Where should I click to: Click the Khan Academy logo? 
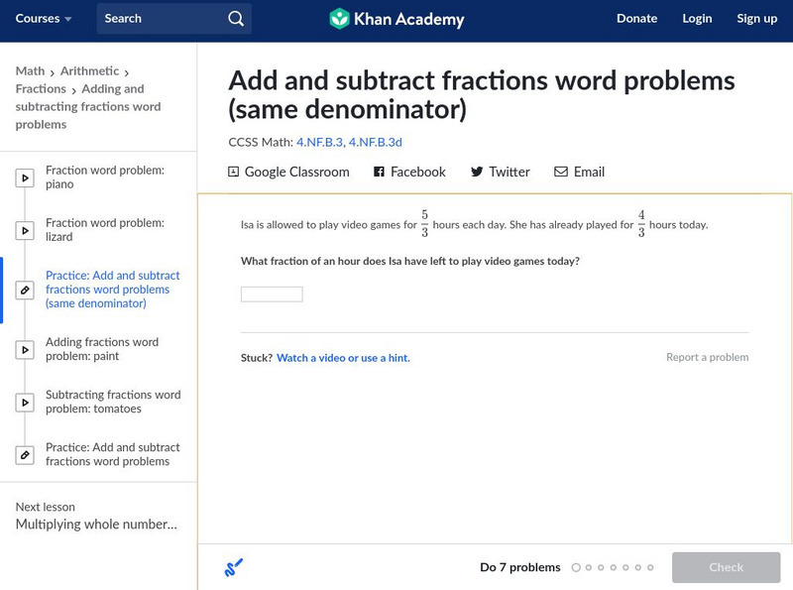pos(396,19)
